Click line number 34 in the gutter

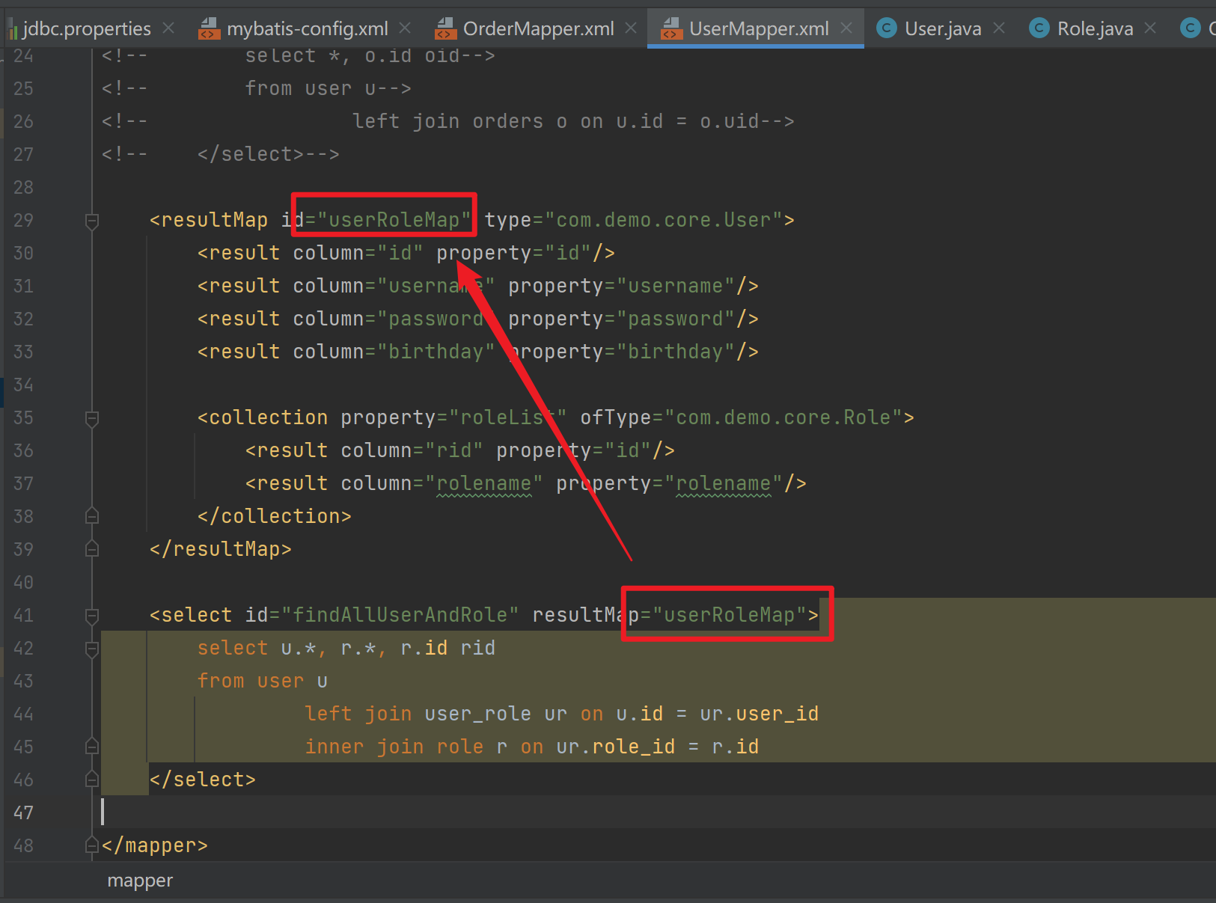pos(24,385)
